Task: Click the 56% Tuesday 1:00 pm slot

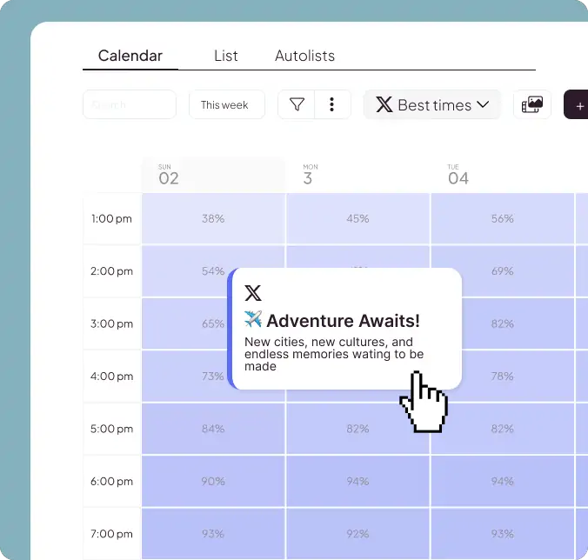Action: (502, 218)
